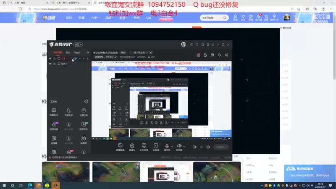
Task: Add a multimedia source (多媒体)
Action: (156, 147)
